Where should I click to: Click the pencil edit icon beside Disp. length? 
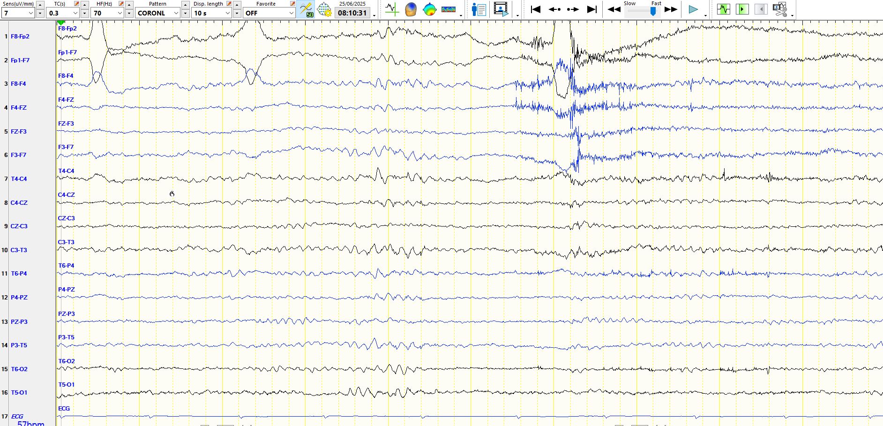click(x=229, y=4)
